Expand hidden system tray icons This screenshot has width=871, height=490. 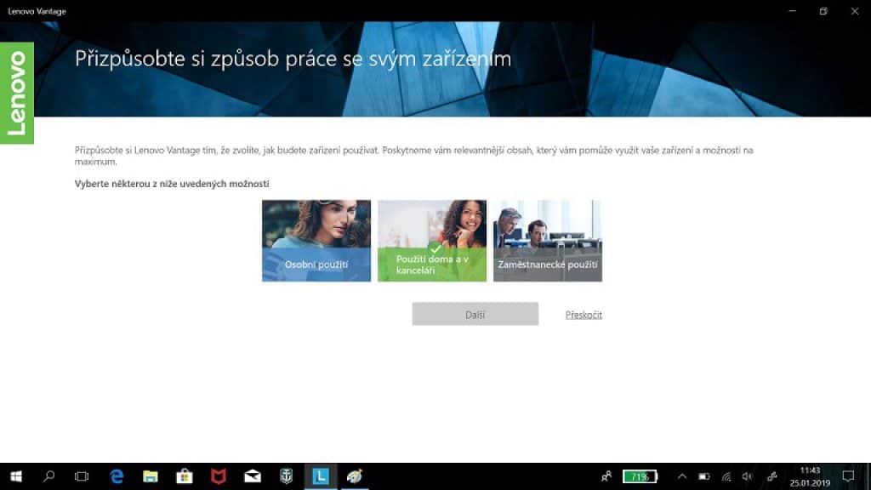pyautogui.click(x=682, y=476)
